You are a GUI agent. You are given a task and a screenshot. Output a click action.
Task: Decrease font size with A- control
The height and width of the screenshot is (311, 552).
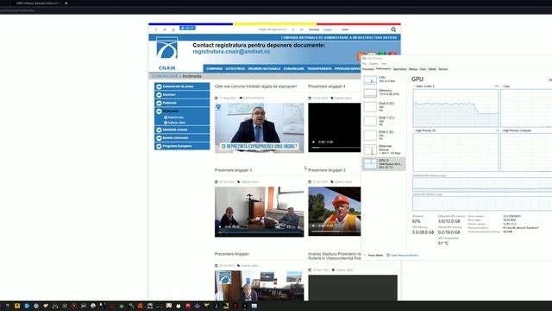click(x=293, y=29)
